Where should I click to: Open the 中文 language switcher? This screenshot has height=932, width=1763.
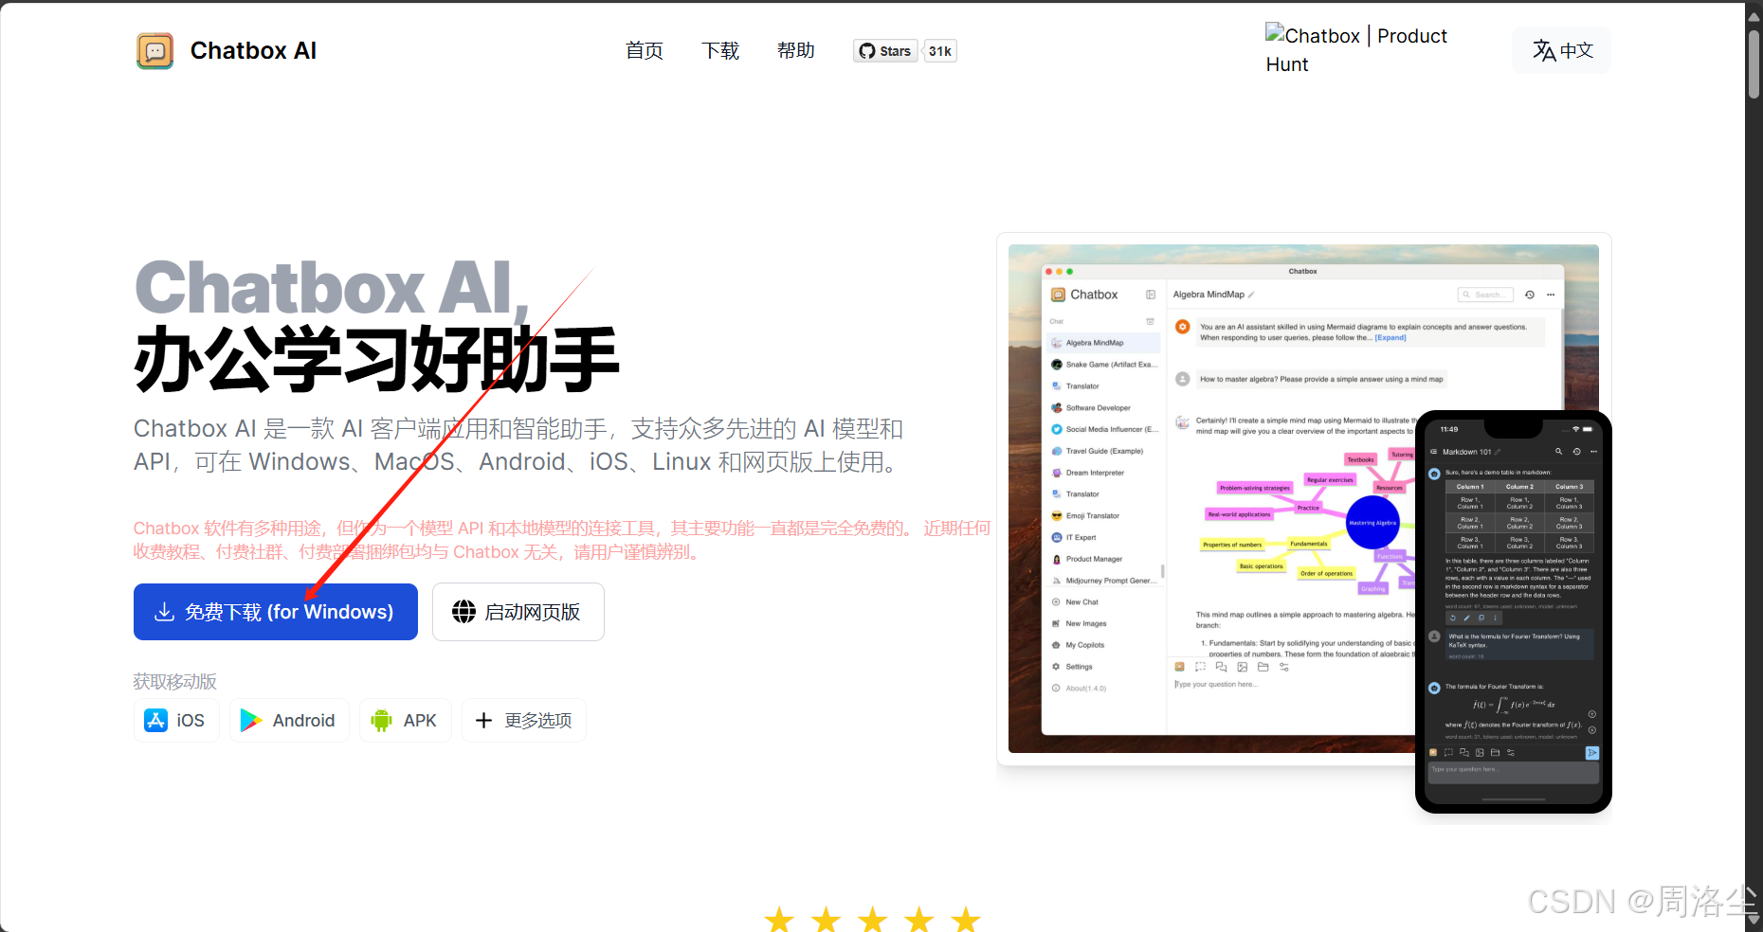coord(1563,50)
